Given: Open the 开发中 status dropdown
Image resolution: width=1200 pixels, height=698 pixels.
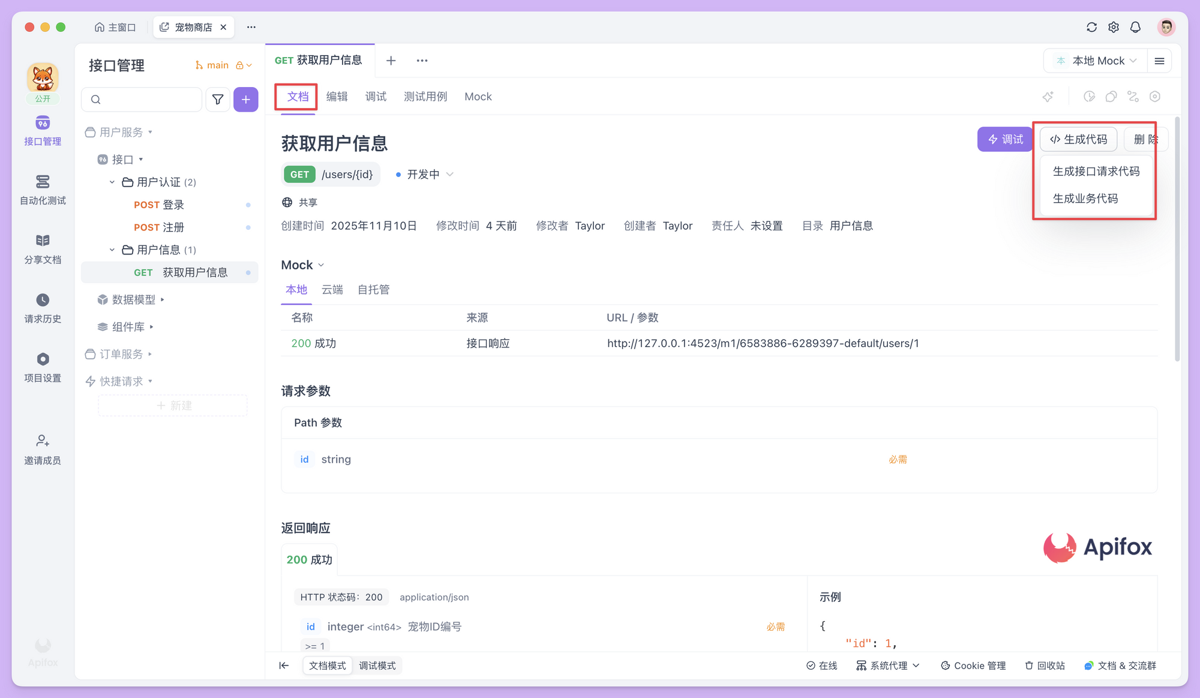Looking at the screenshot, I should coord(424,174).
